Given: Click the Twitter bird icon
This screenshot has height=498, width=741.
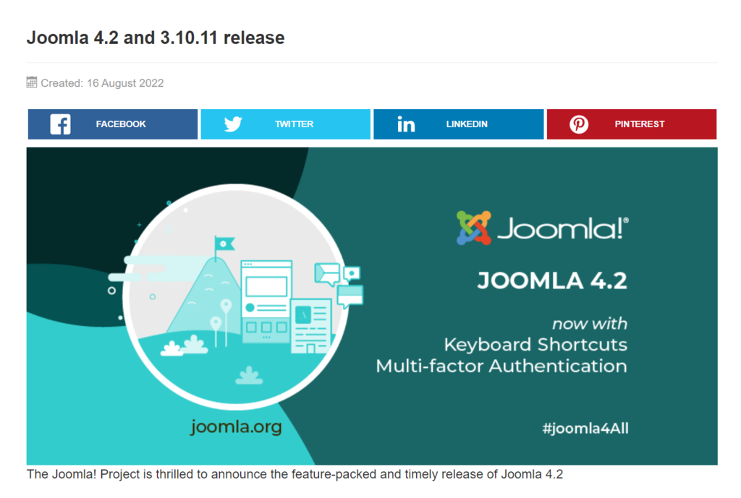Looking at the screenshot, I should pyautogui.click(x=232, y=124).
